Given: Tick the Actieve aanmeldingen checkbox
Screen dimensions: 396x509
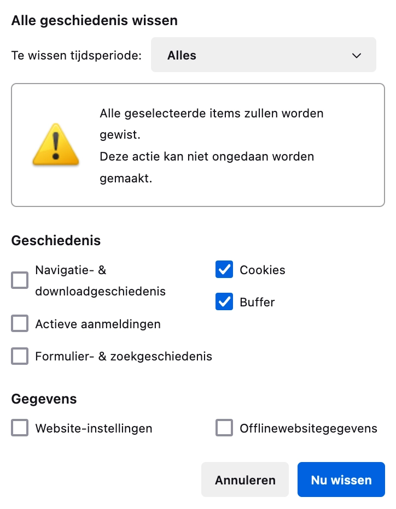Looking at the screenshot, I should 20,324.
